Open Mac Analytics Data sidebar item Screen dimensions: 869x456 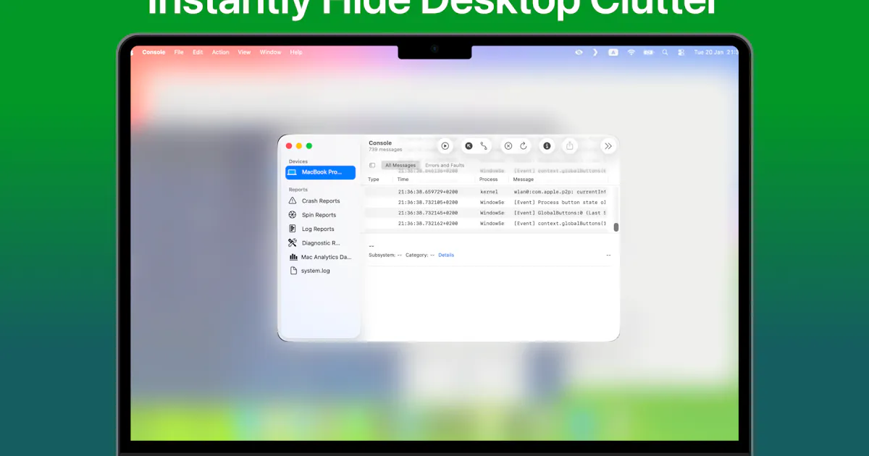pyautogui.click(x=319, y=257)
